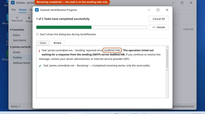205x114 pixels.
Task: Click the Sending task error message text
Action: pos(100,55)
